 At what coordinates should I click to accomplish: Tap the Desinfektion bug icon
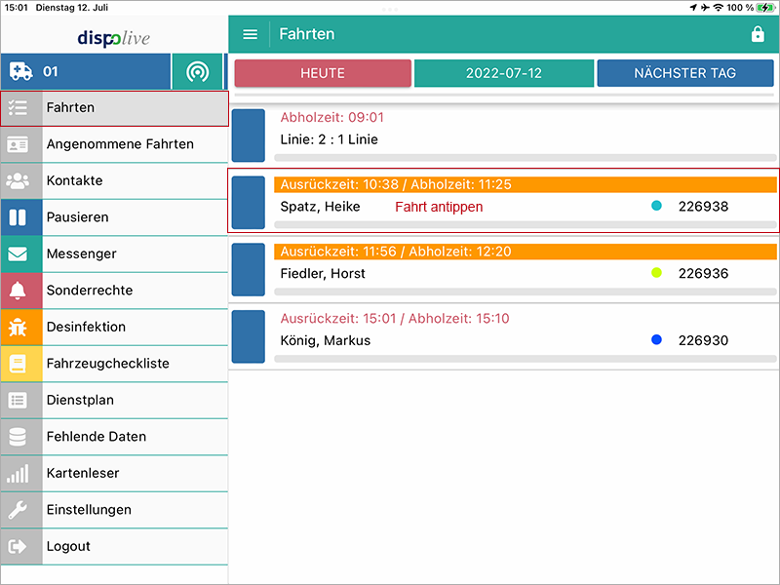(18, 328)
